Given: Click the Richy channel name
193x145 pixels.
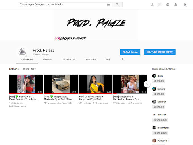Looking at the screenshot, I should (x=160, y=76).
